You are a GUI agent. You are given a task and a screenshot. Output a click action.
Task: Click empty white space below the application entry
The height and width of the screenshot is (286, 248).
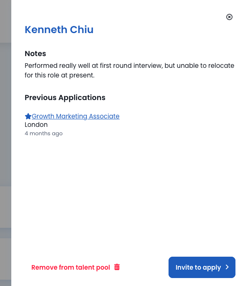(x=129, y=191)
